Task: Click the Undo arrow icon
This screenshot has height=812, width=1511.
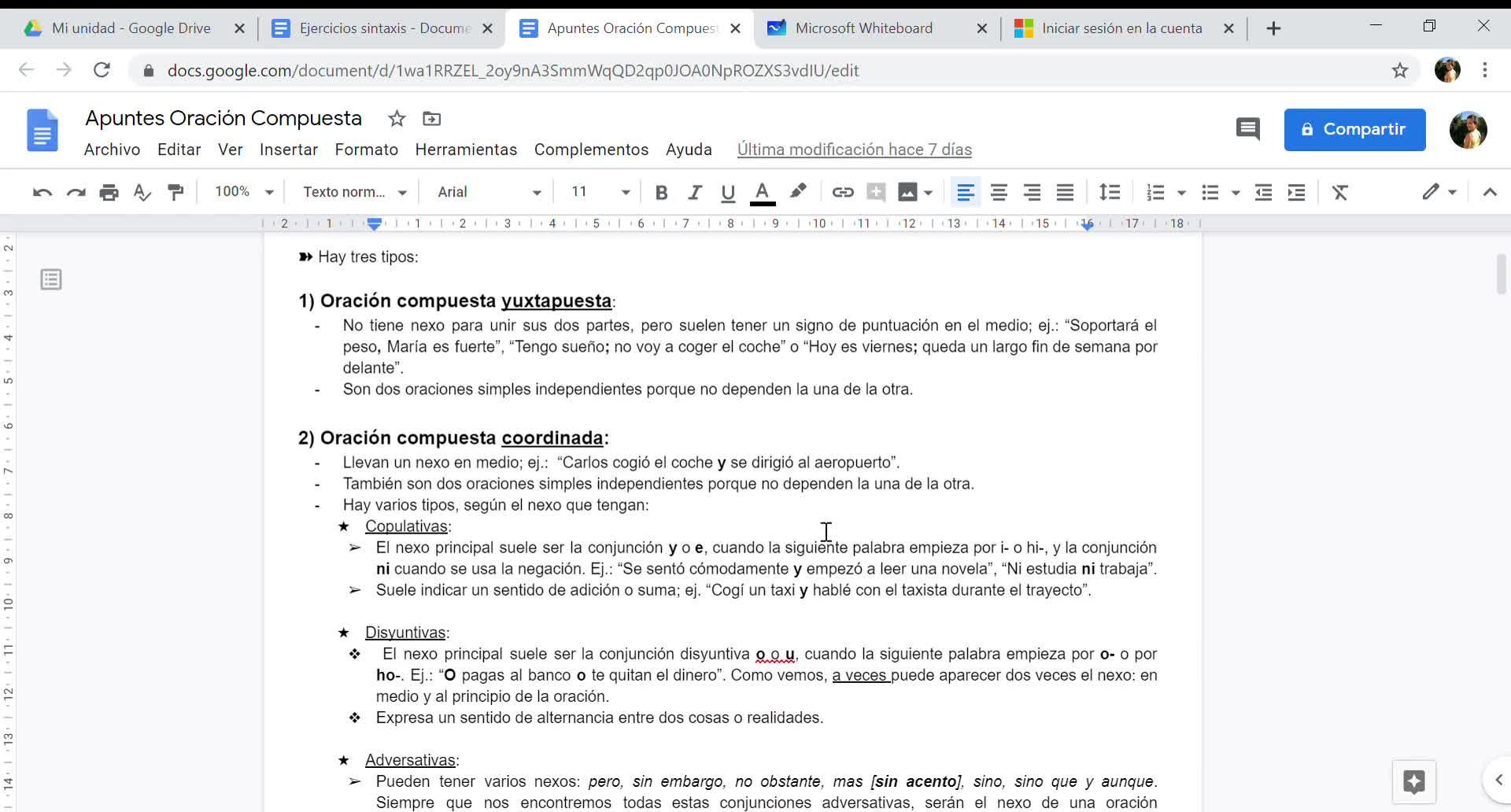Action: tap(42, 192)
